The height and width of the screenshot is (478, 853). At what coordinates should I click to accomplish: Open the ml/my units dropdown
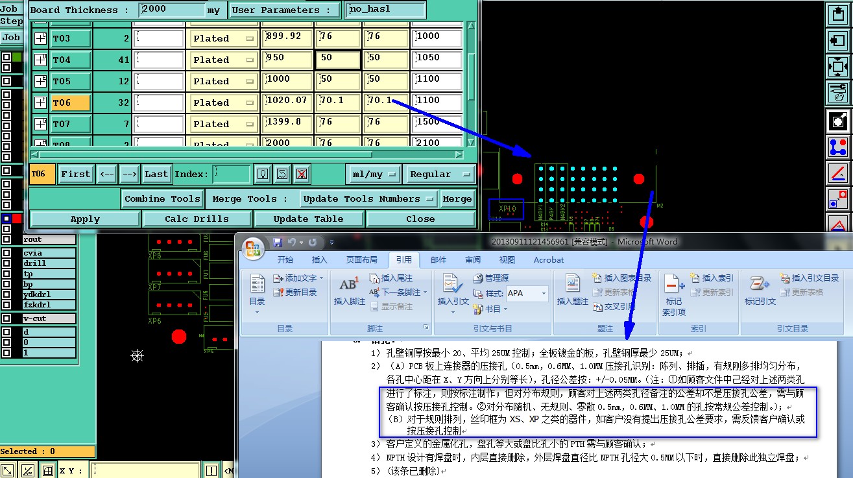pyautogui.click(x=373, y=174)
